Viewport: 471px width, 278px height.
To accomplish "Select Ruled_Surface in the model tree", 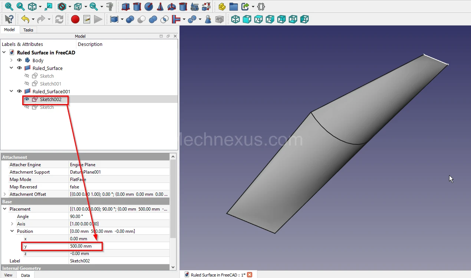I will 47,68.
